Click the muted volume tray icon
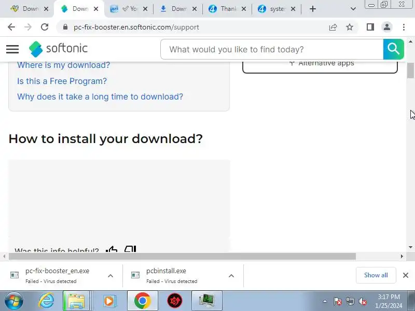This screenshot has width=415, height=311. click(x=362, y=301)
